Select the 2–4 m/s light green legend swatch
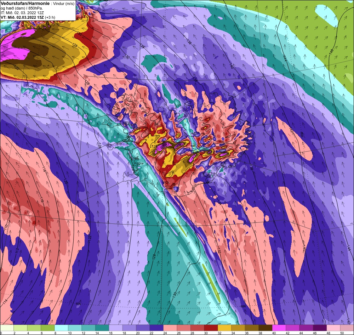Viewport: 354px width, 335px height. point(21,328)
